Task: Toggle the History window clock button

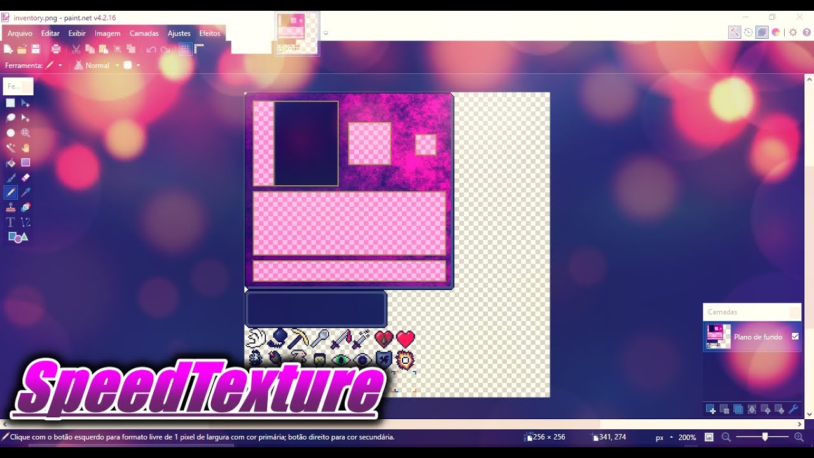Action: [748, 32]
